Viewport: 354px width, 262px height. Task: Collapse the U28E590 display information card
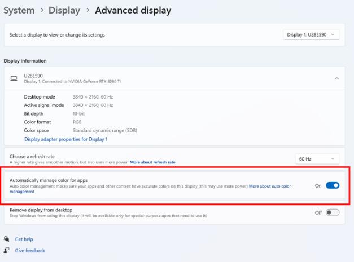tap(336, 78)
